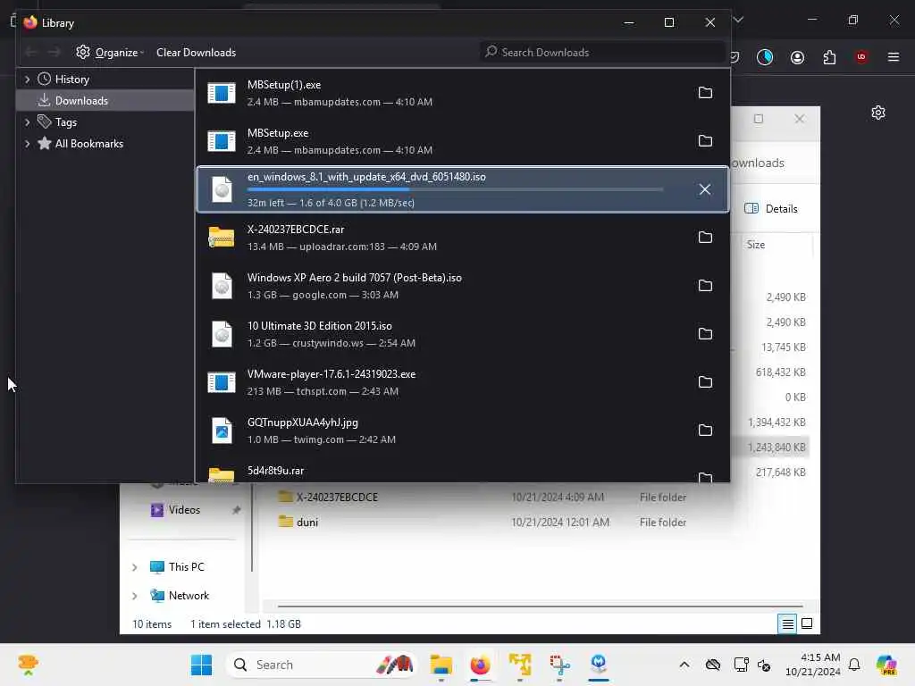Image resolution: width=915 pixels, height=686 pixels.
Task: Click the blue circular extension icon in Firefox toolbar
Action: (x=765, y=57)
